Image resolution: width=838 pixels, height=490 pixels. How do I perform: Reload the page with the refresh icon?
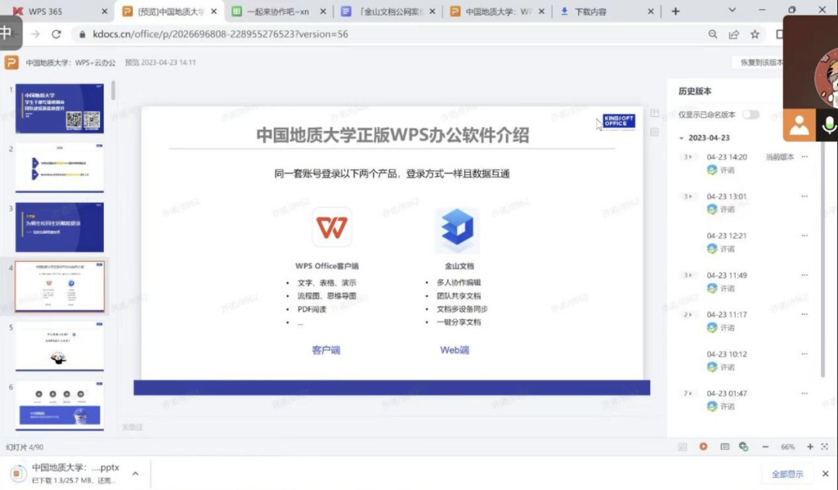tap(56, 34)
